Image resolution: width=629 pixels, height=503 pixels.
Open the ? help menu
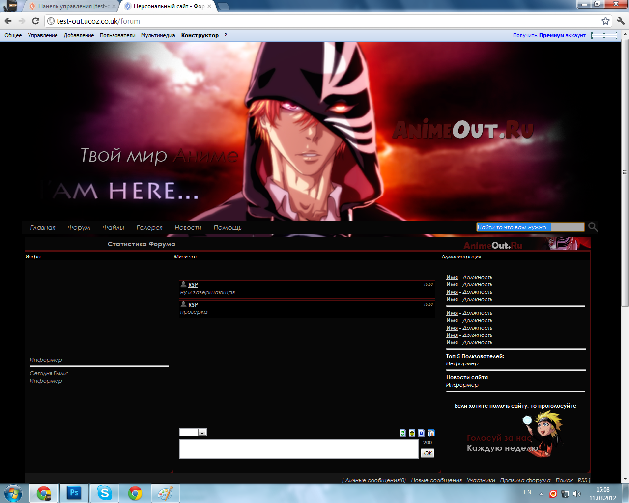(226, 35)
